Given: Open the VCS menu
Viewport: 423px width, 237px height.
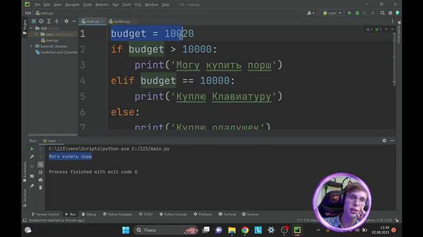Looking at the screenshot, I should point(138,5).
